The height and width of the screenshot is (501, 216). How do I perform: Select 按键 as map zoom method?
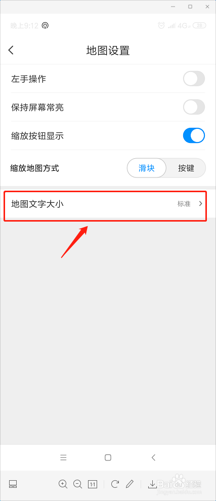(x=186, y=168)
